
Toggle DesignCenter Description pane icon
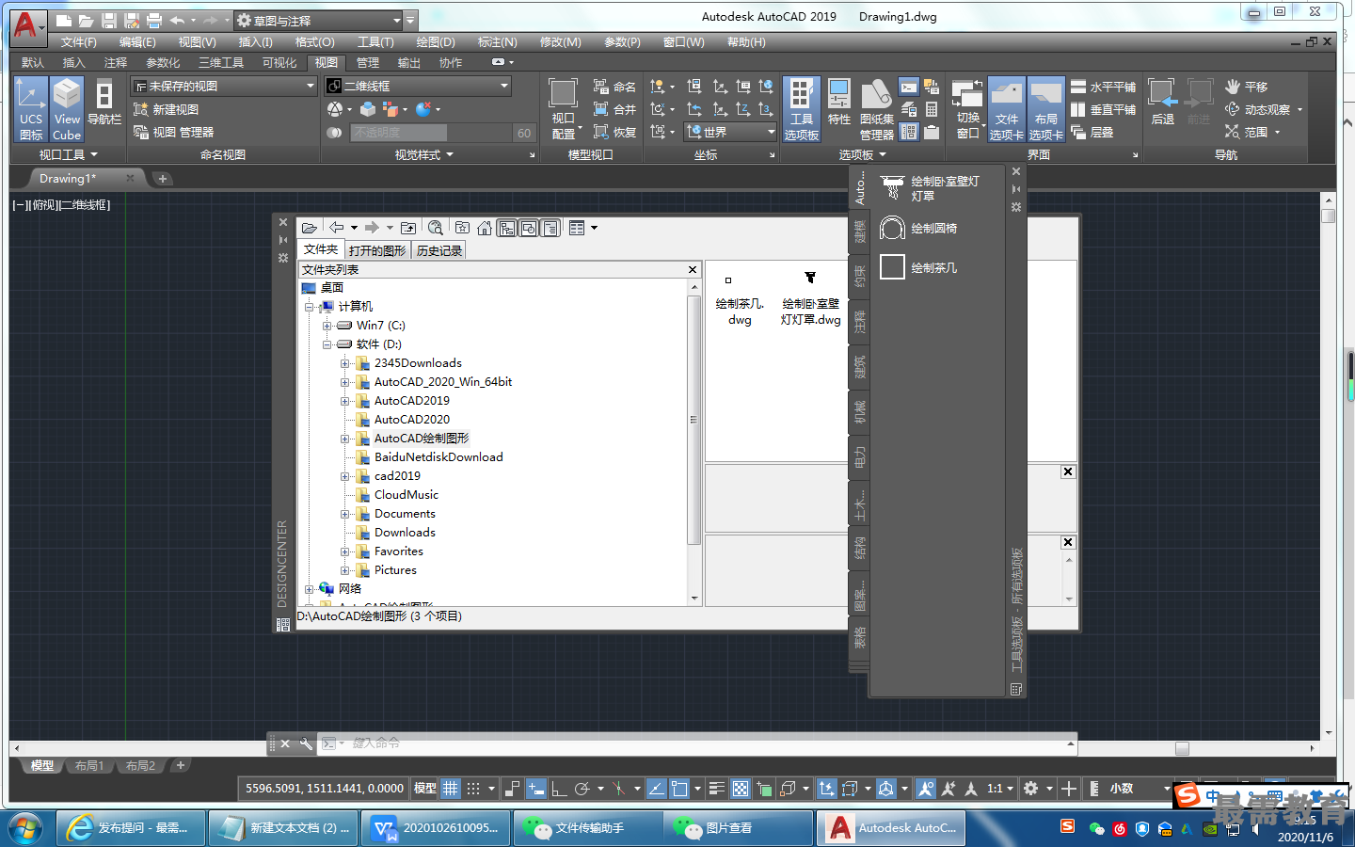pos(550,228)
